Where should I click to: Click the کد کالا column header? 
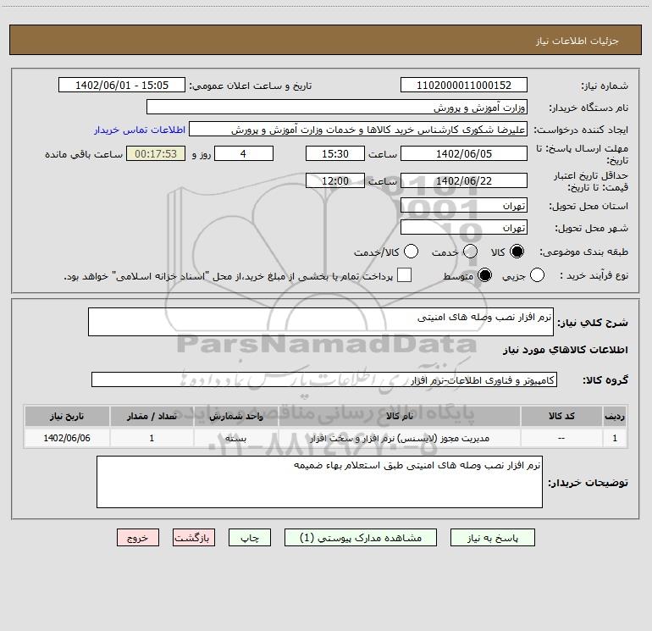click(x=561, y=417)
